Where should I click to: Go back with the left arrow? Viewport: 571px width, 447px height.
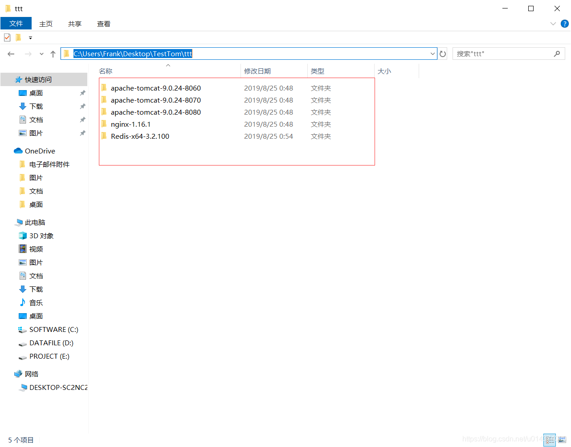(11, 54)
